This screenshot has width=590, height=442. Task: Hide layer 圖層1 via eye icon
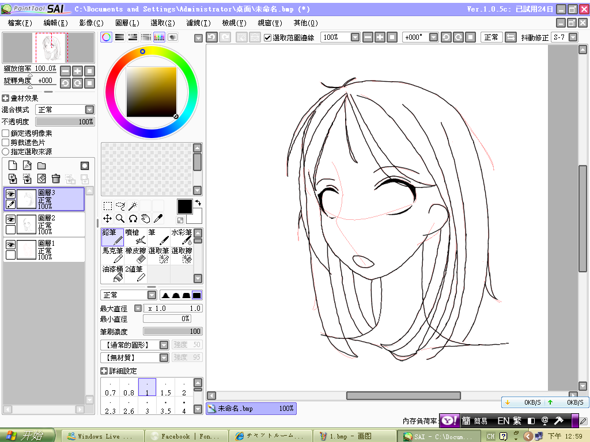click(x=10, y=245)
